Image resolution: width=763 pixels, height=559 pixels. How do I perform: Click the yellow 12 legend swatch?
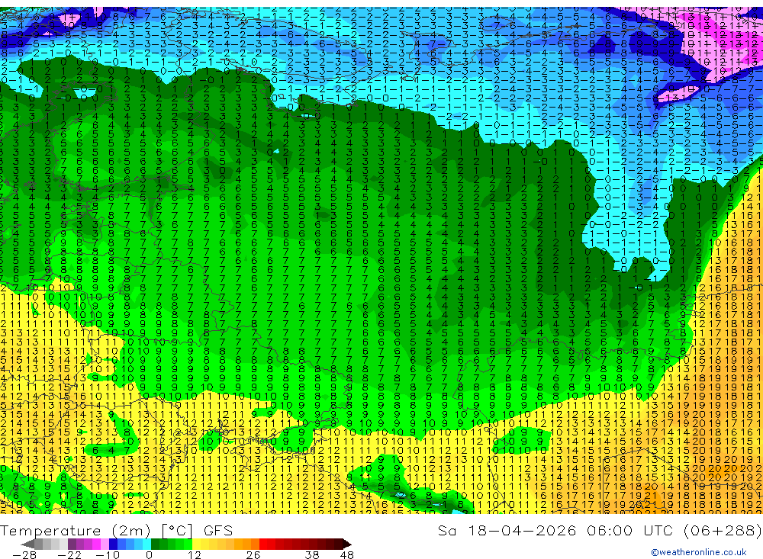click(x=196, y=544)
